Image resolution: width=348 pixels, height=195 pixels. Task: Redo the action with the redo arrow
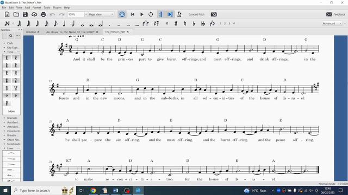click(x=61, y=15)
